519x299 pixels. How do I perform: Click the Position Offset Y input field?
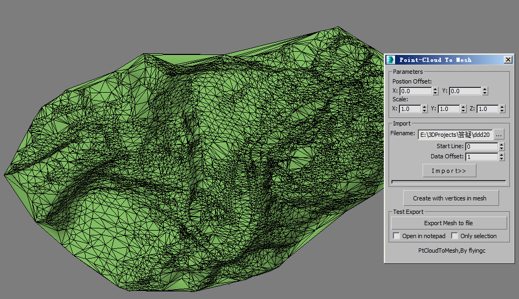[x=465, y=91]
